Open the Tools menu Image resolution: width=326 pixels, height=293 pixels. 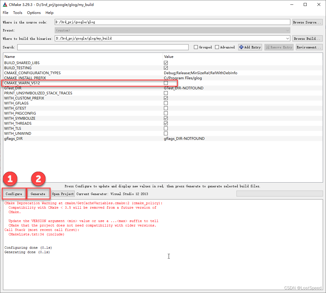click(x=18, y=13)
